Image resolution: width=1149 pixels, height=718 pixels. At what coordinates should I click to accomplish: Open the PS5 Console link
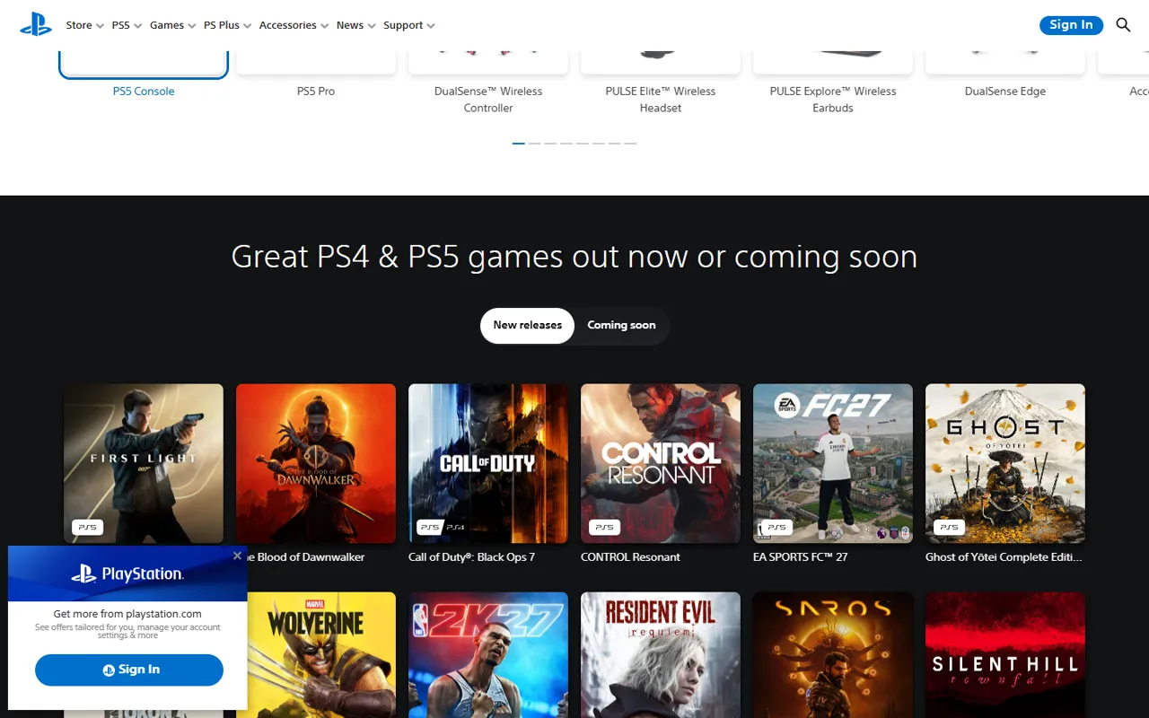coord(144,92)
